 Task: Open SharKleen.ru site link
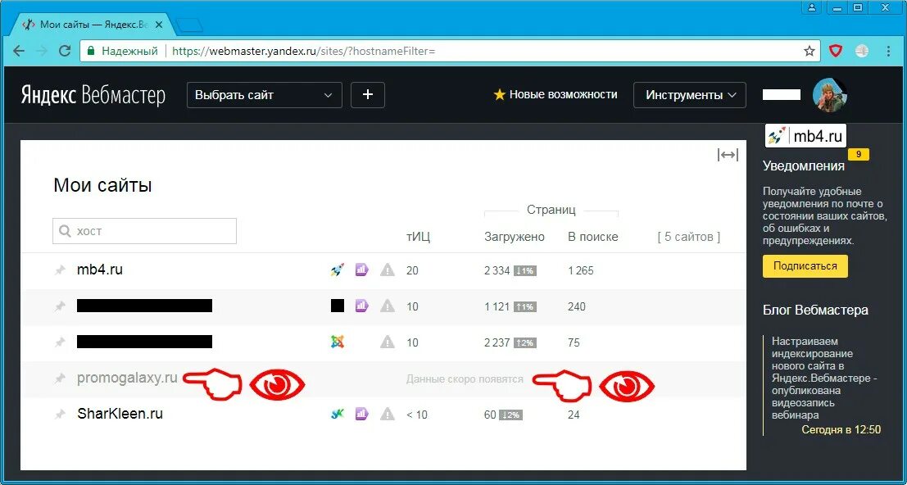click(x=120, y=414)
